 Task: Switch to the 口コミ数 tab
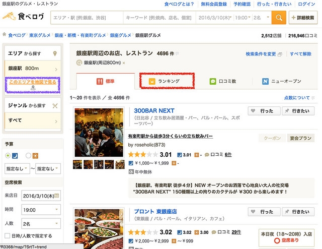(223, 81)
